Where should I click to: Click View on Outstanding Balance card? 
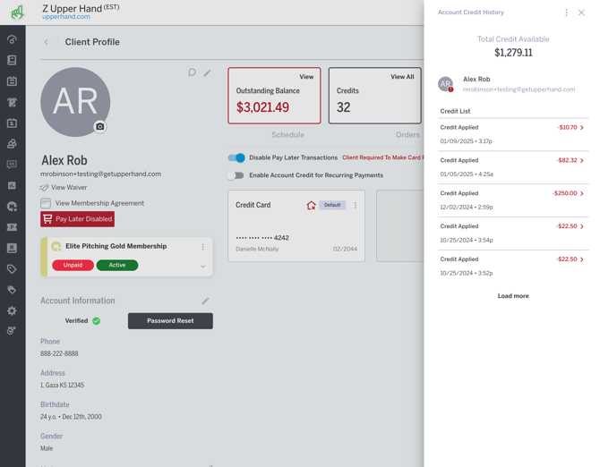[x=306, y=77]
